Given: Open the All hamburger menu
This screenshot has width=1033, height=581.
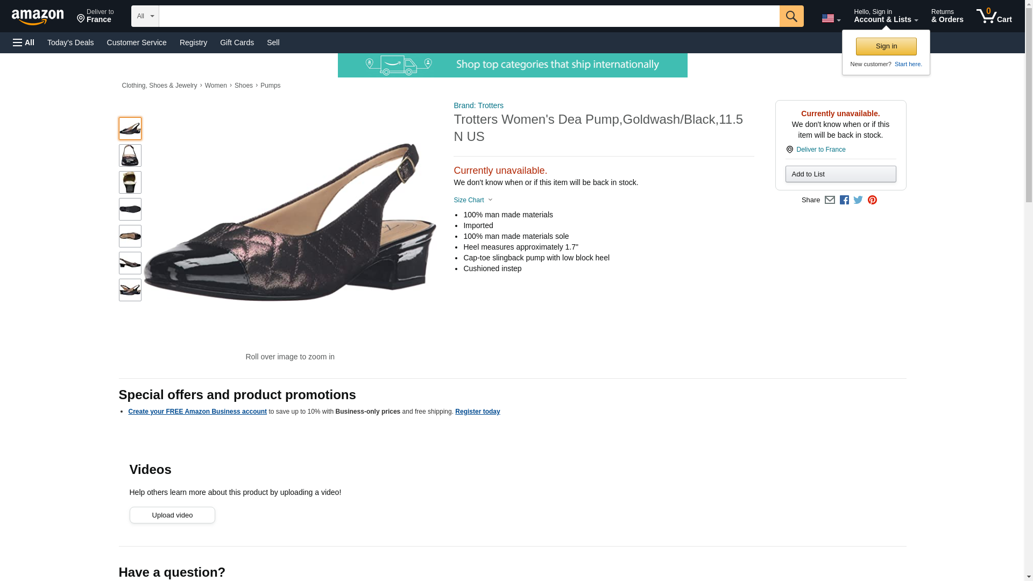Looking at the screenshot, I should [24, 42].
